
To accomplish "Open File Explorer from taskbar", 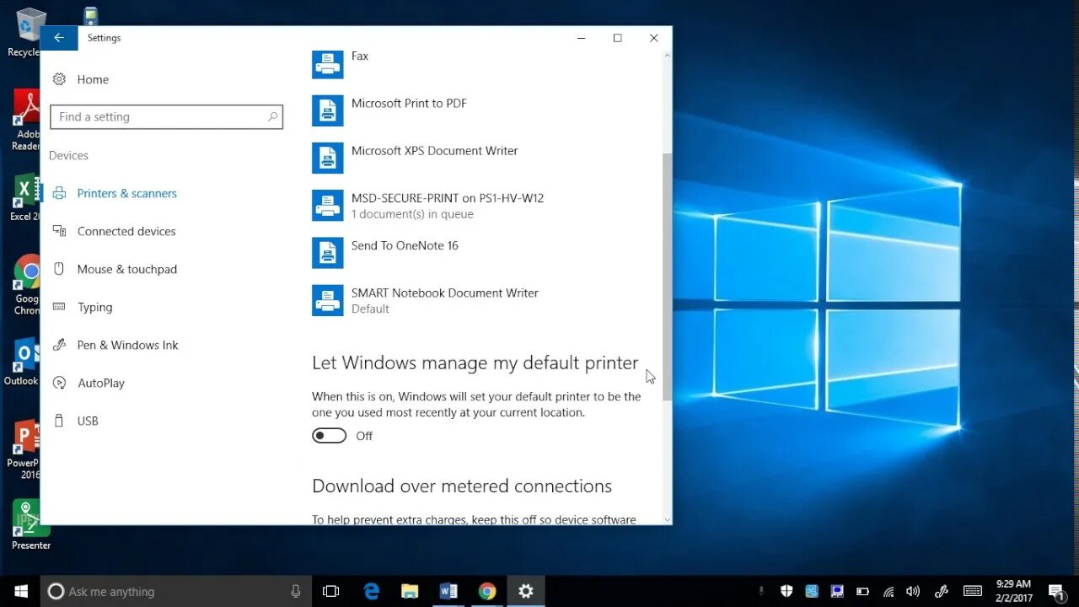I will 410,591.
